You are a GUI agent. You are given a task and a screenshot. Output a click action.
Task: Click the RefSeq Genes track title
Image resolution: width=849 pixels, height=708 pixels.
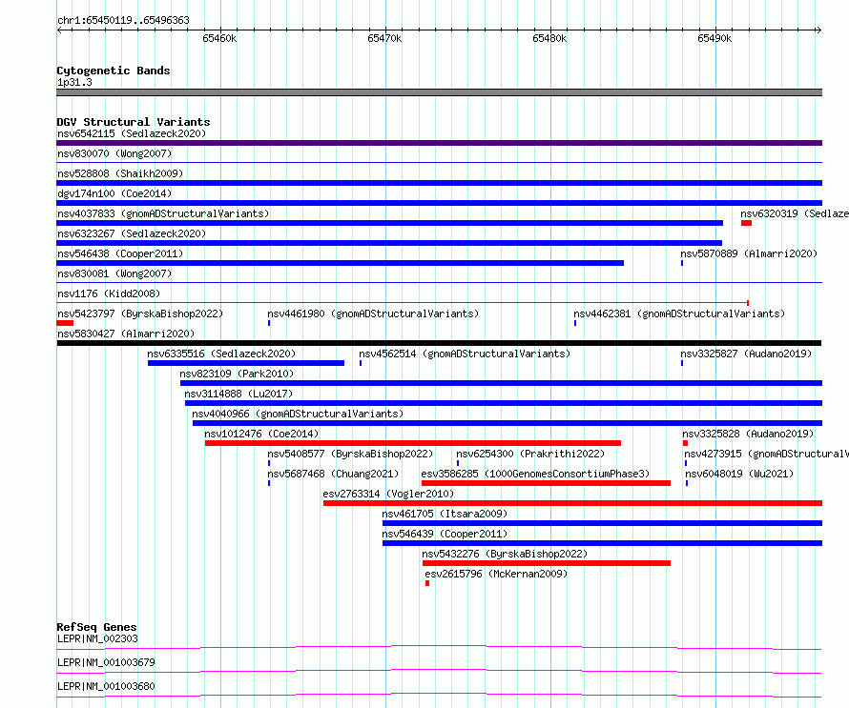coord(96,627)
